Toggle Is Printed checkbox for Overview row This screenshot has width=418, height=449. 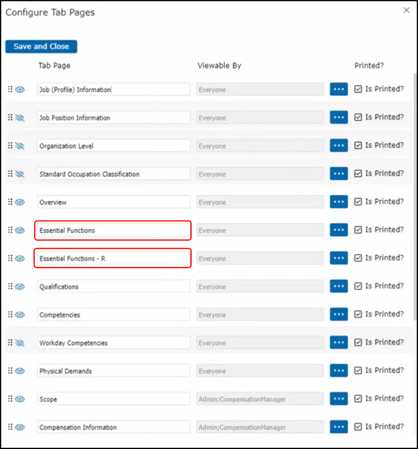pyautogui.click(x=358, y=202)
